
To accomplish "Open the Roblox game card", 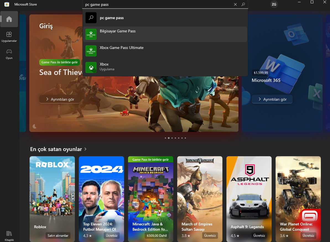I will (x=52, y=199).
